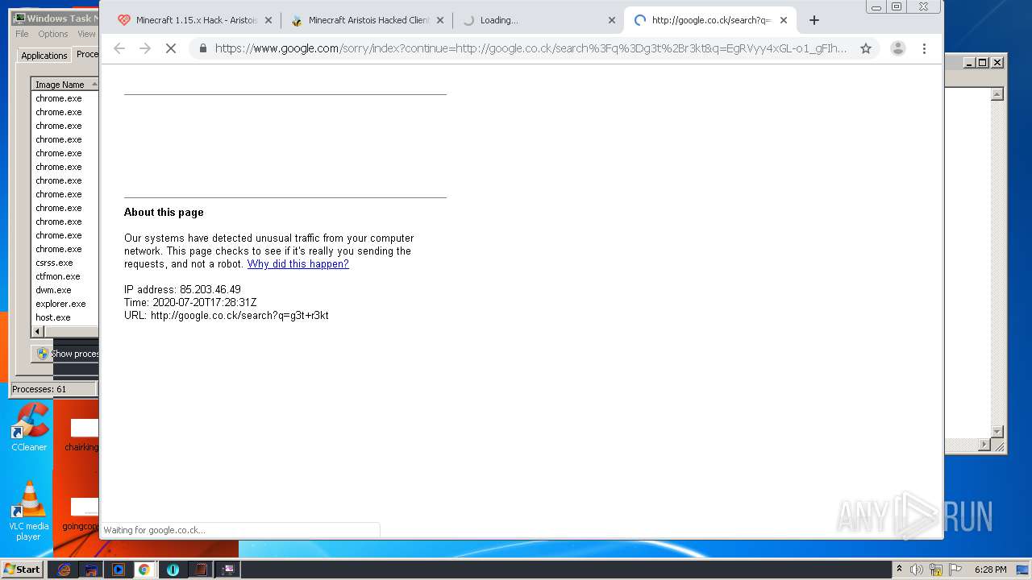The width and height of the screenshot is (1032, 580).
Task: Click Show processes from all users button
Action: pyautogui.click(x=65, y=354)
